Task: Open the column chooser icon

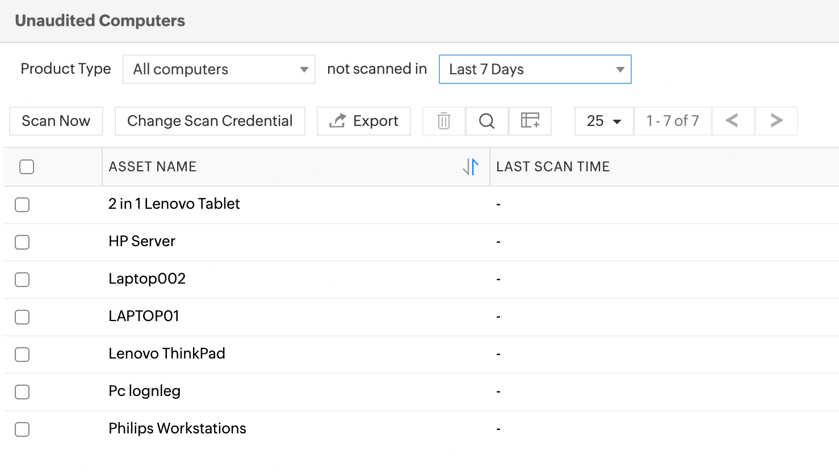Action: [530, 121]
